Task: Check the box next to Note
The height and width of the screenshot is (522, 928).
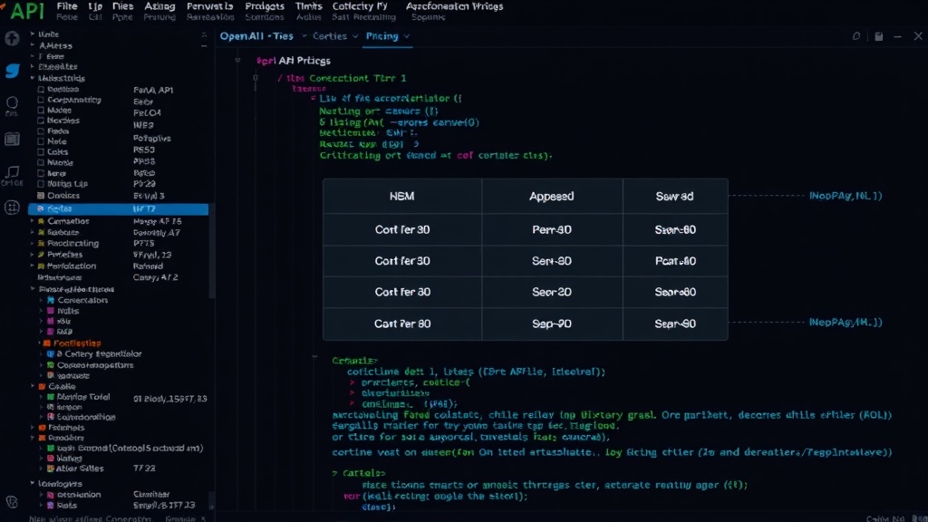Action: tap(41, 141)
